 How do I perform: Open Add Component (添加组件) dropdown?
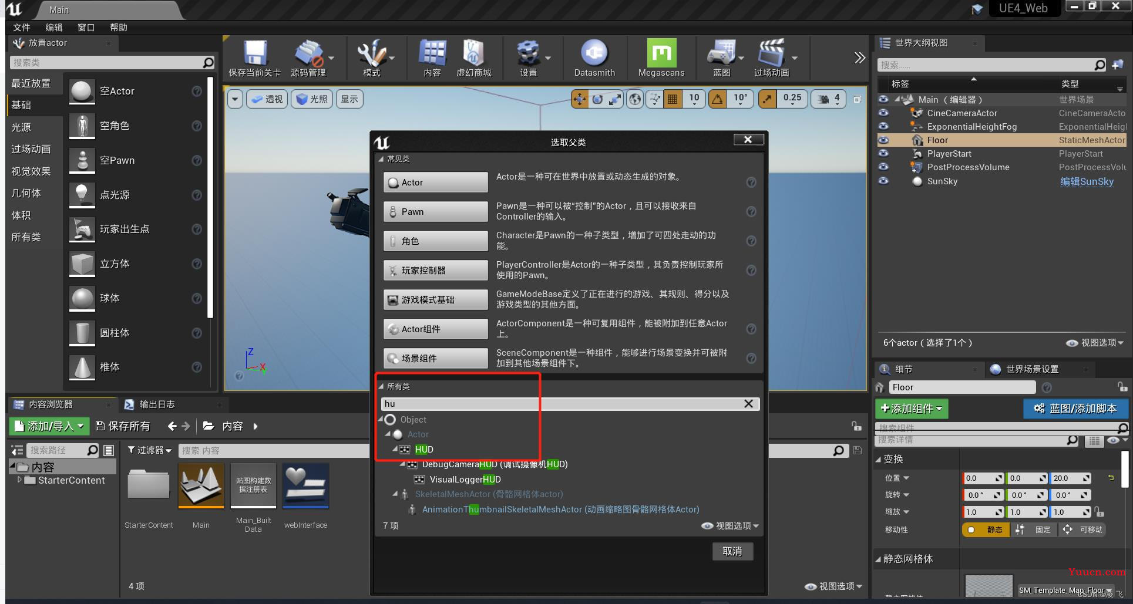point(912,409)
